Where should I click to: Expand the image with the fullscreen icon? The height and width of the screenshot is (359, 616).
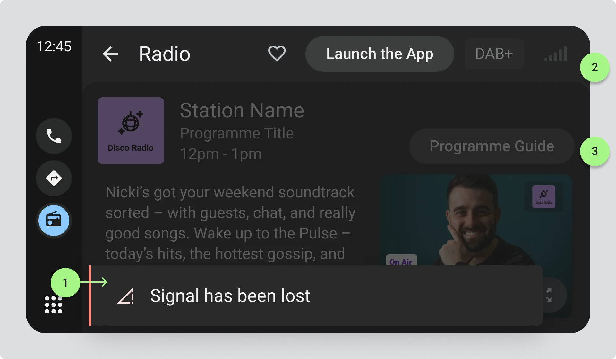pyautogui.click(x=549, y=295)
